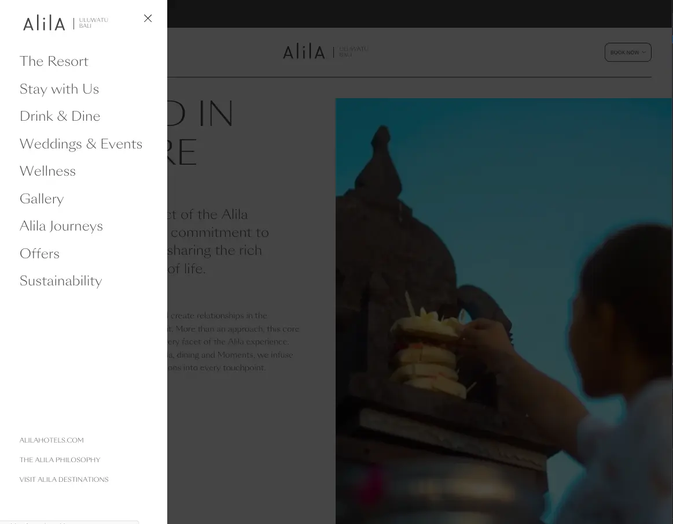This screenshot has width=673, height=524.
Task: Click the Book Now chevron arrow
Action: pyautogui.click(x=643, y=52)
